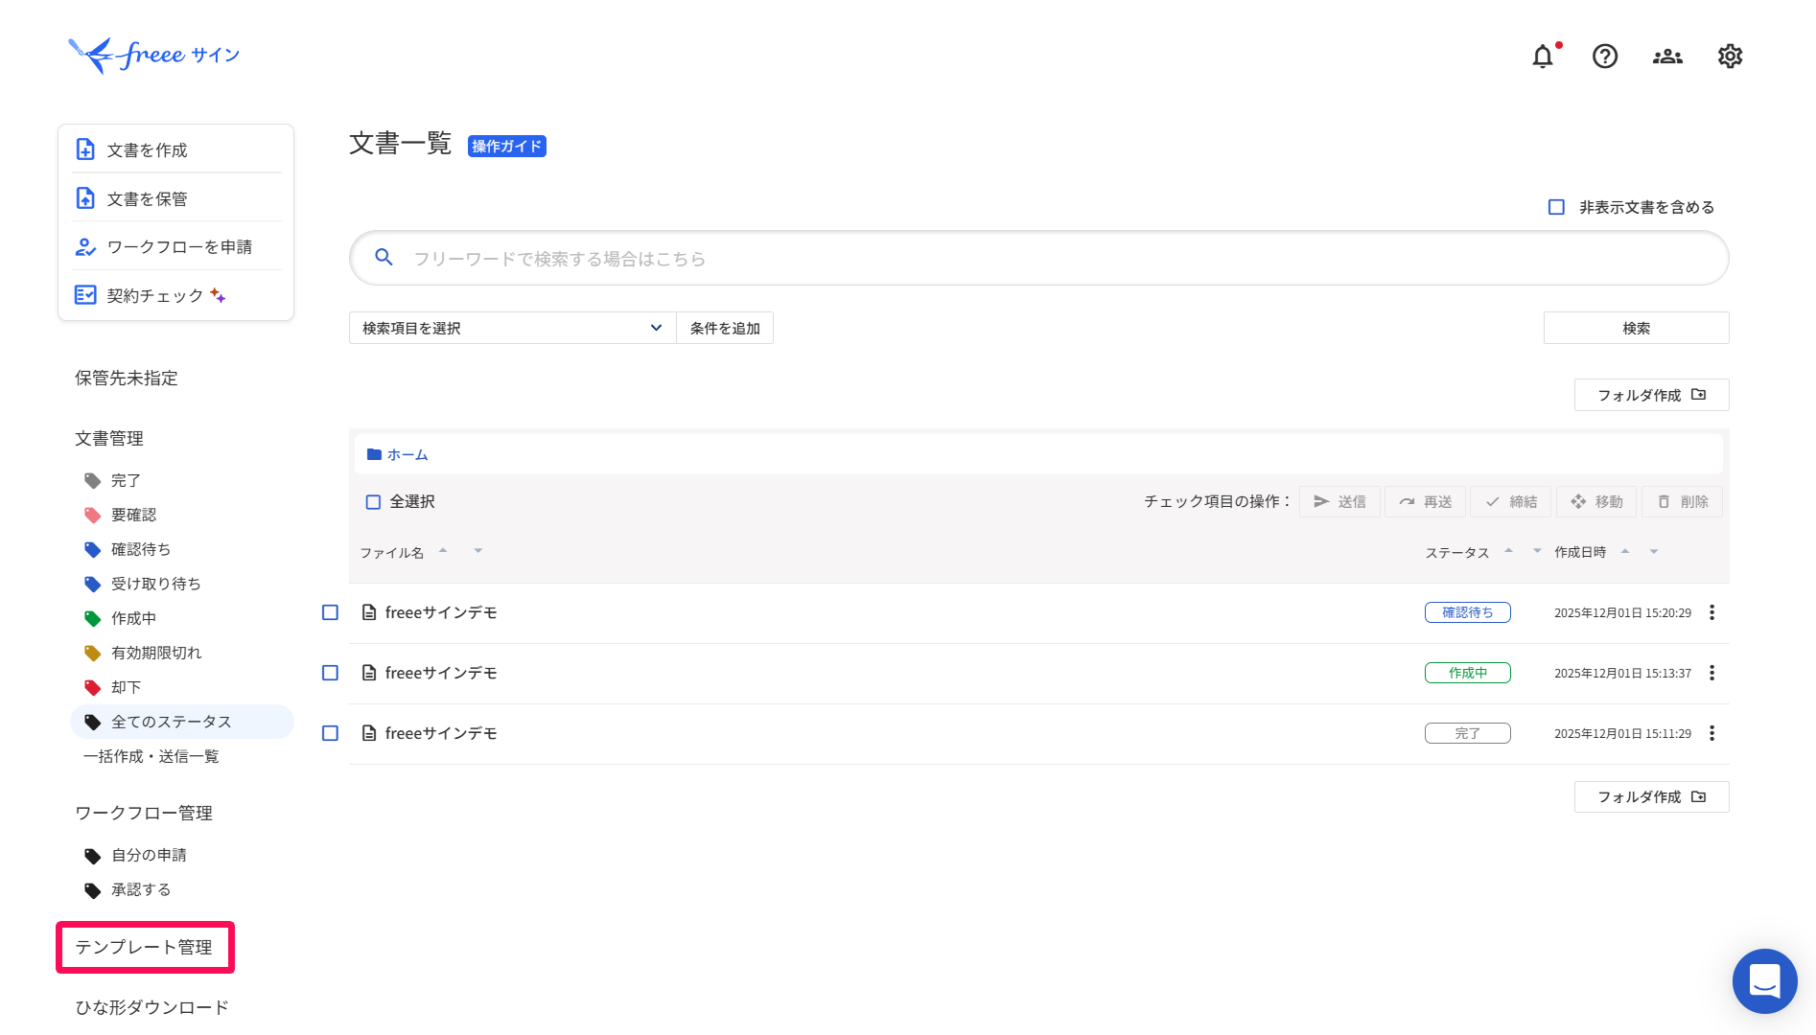Open 保管先未指定
1816x1035 pixels.
point(127,378)
